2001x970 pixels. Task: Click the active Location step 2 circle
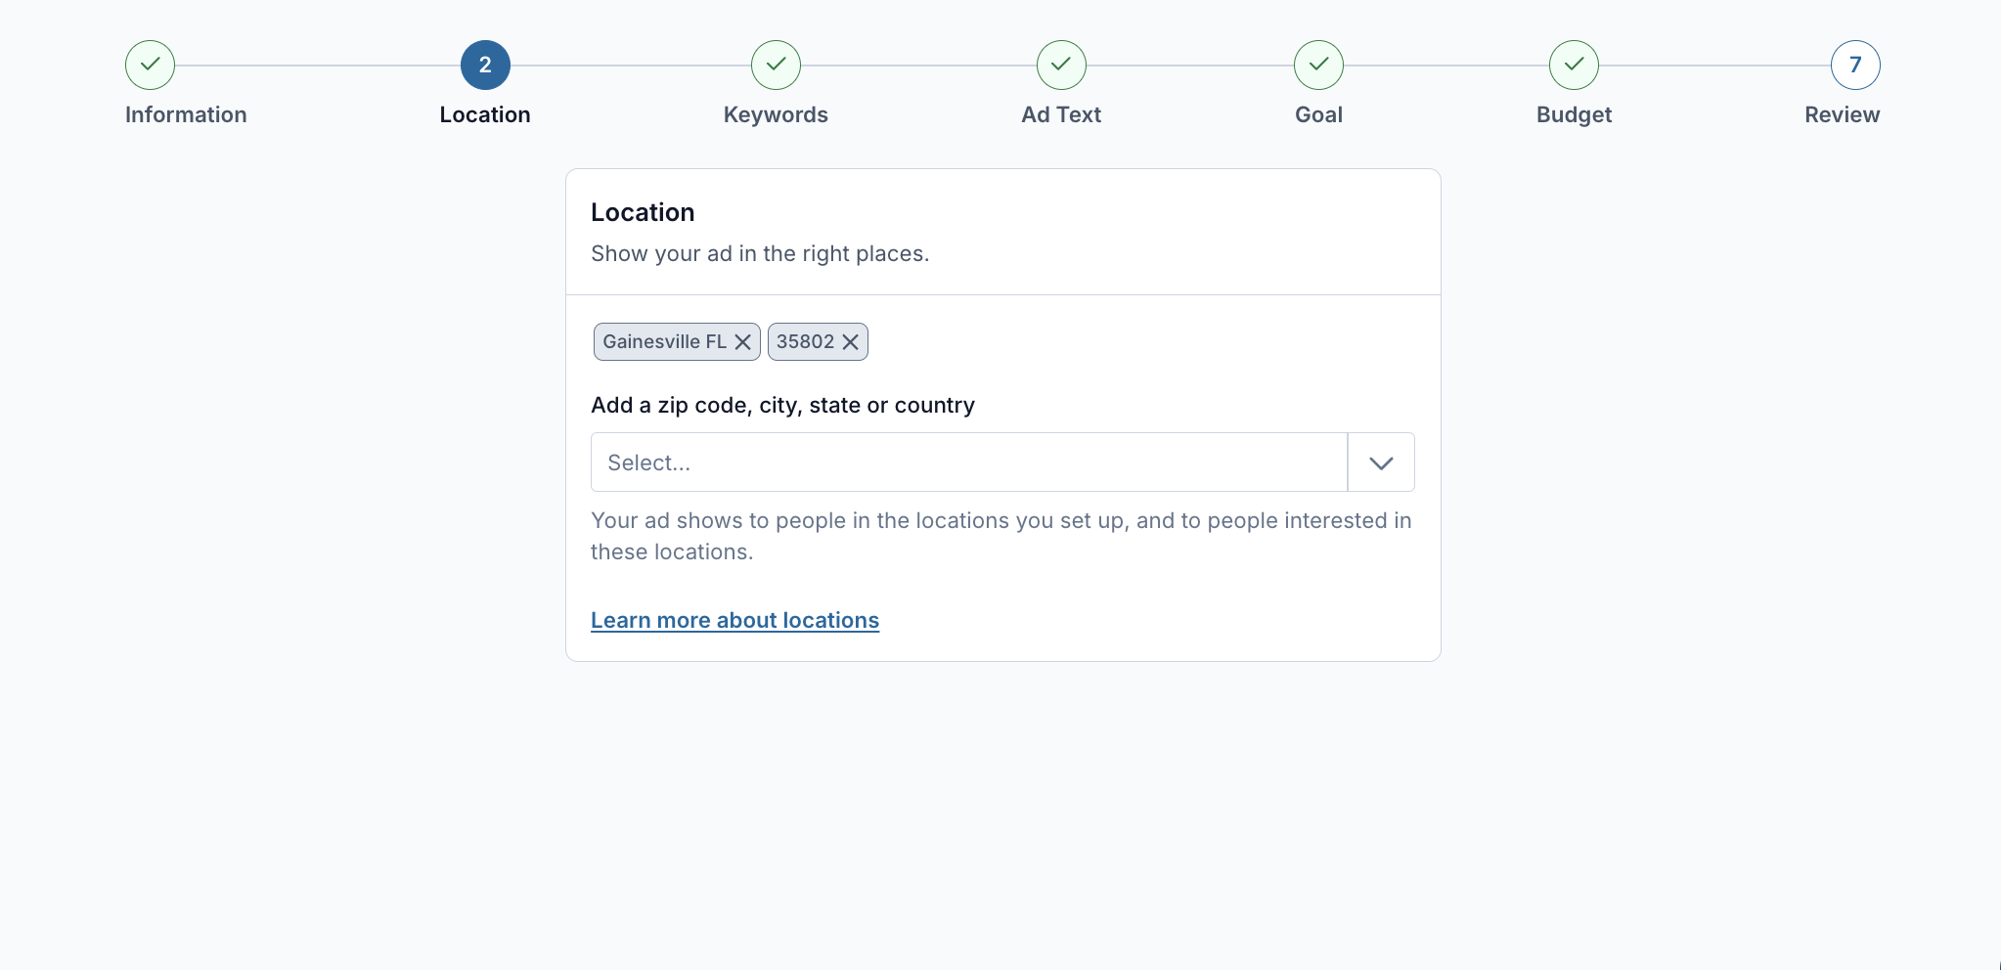(485, 66)
